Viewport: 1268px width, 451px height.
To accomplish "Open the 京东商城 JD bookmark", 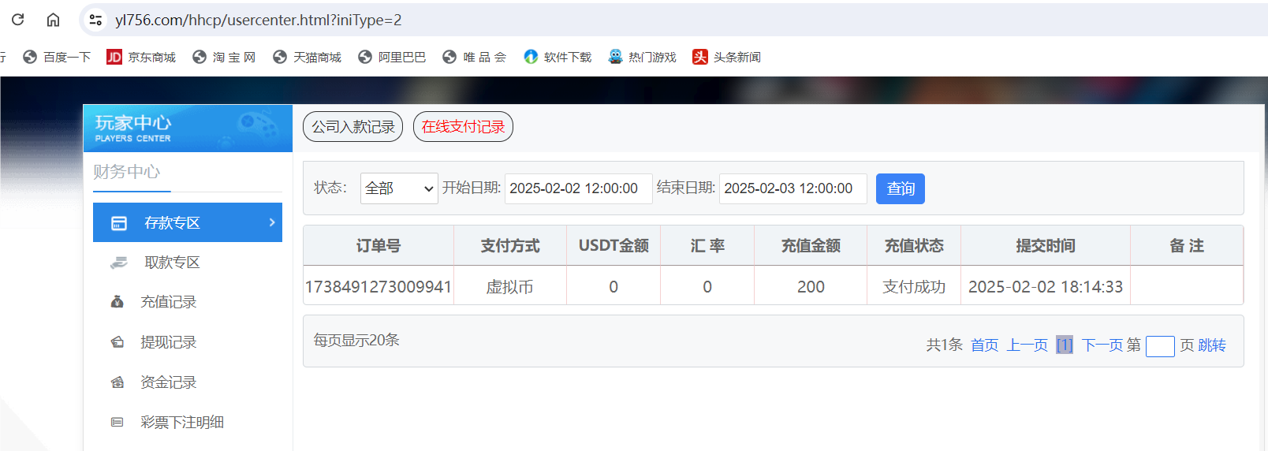I will pos(141,57).
